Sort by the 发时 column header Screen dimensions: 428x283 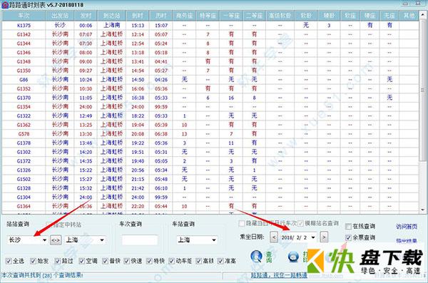[x=86, y=16]
